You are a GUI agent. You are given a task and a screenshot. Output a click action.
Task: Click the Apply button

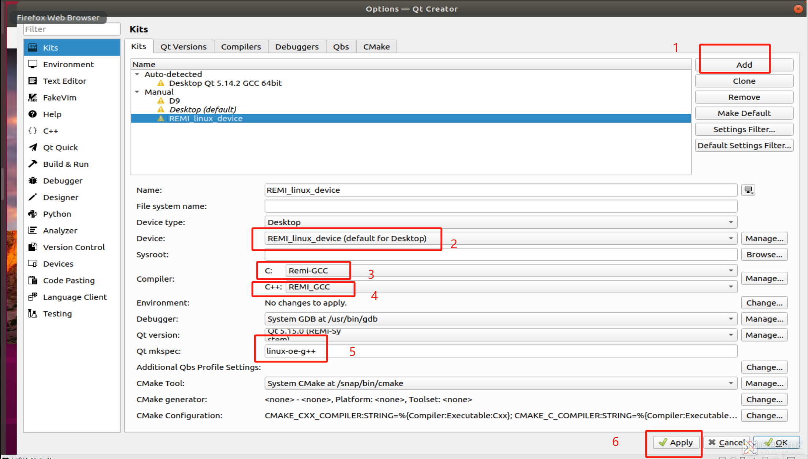point(676,443)
